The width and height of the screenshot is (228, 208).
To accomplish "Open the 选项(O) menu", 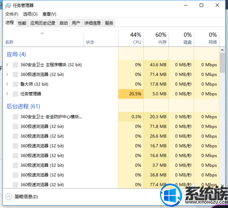I will (x=30, y=14).
